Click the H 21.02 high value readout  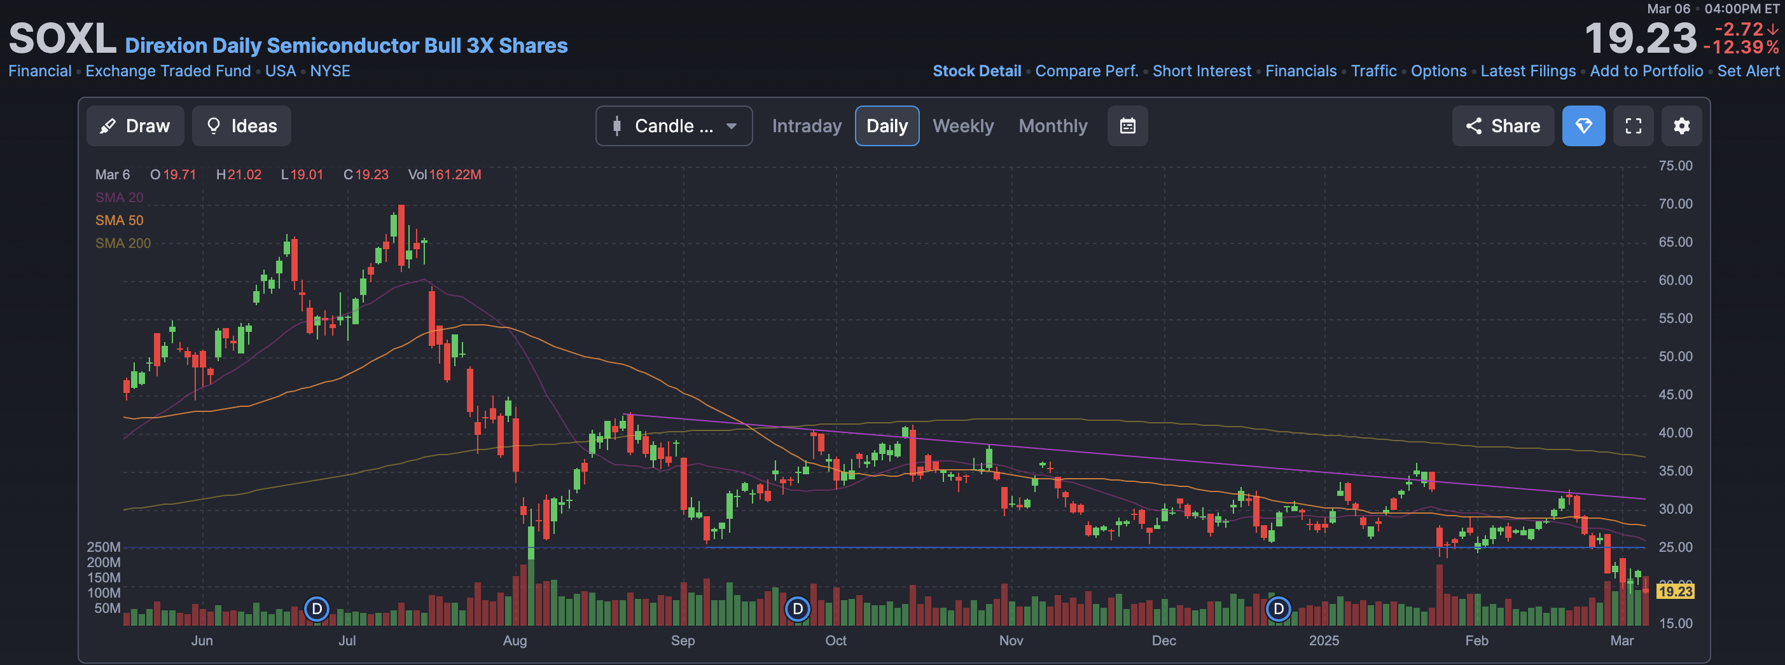tap(239, 175)
